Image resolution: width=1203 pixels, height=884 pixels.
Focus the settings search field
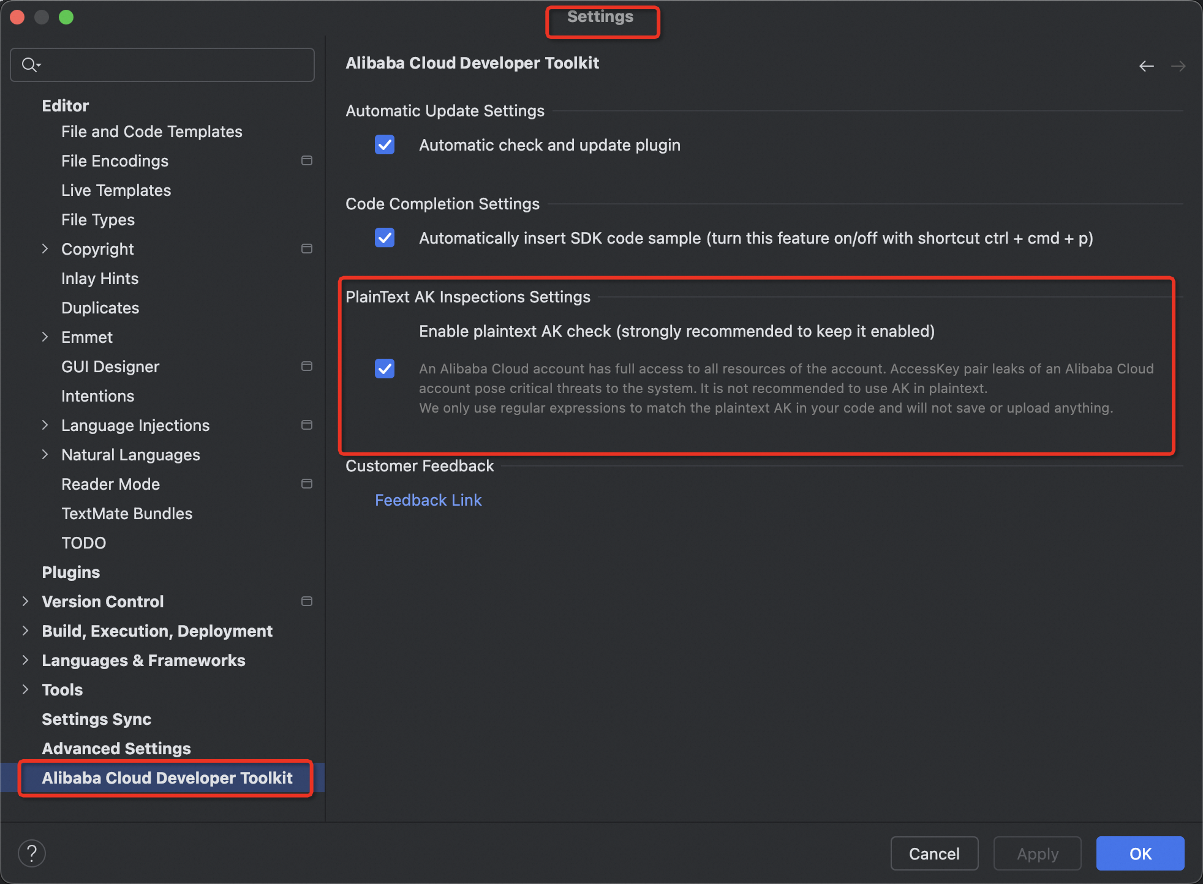(x=162, y=64)
